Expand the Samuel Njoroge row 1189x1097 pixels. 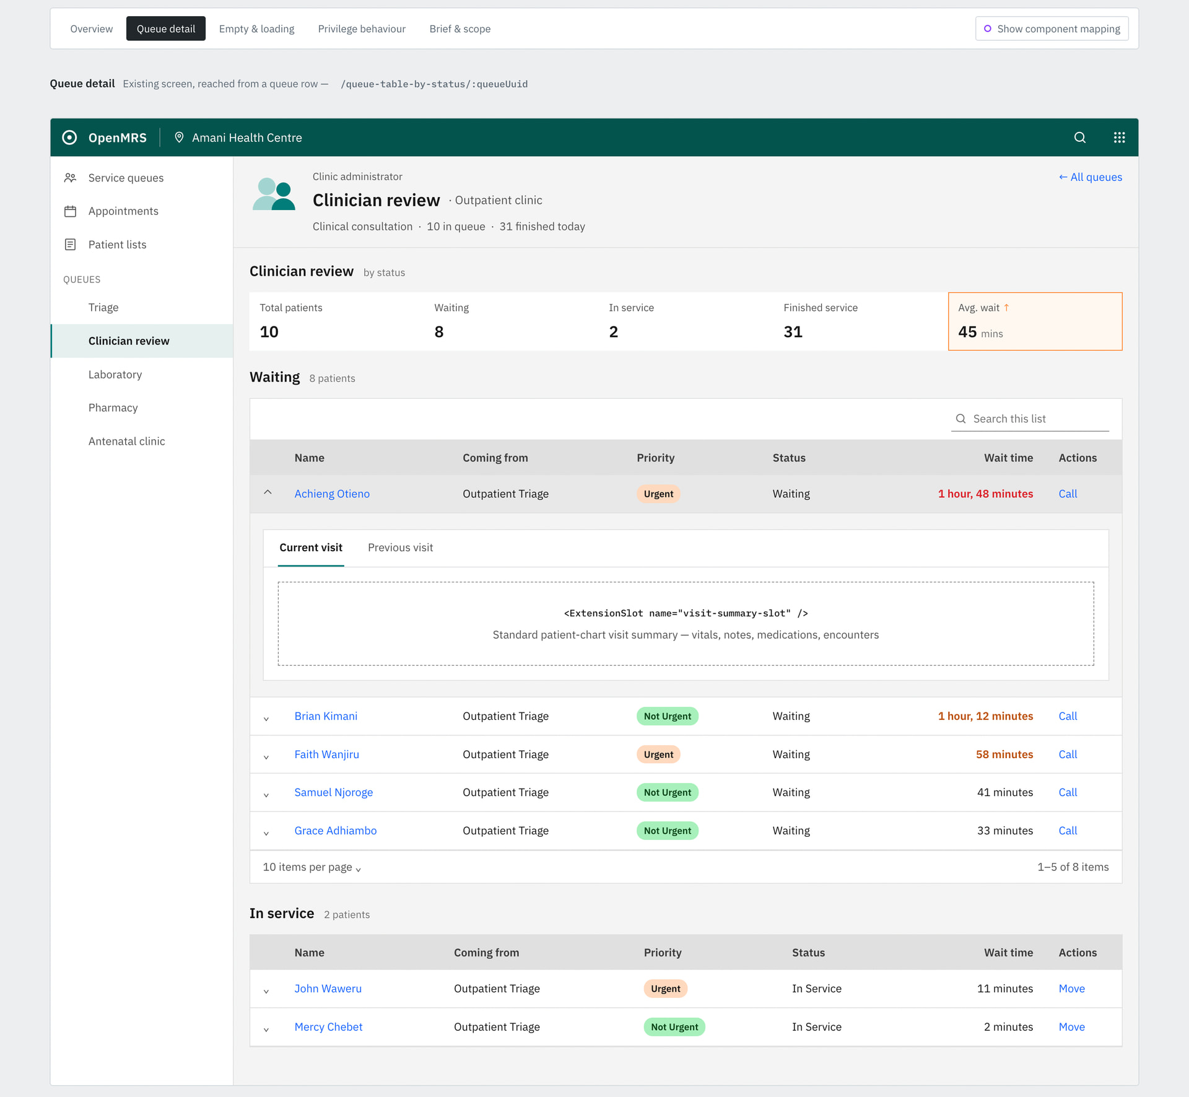click(x=266, y=795)
